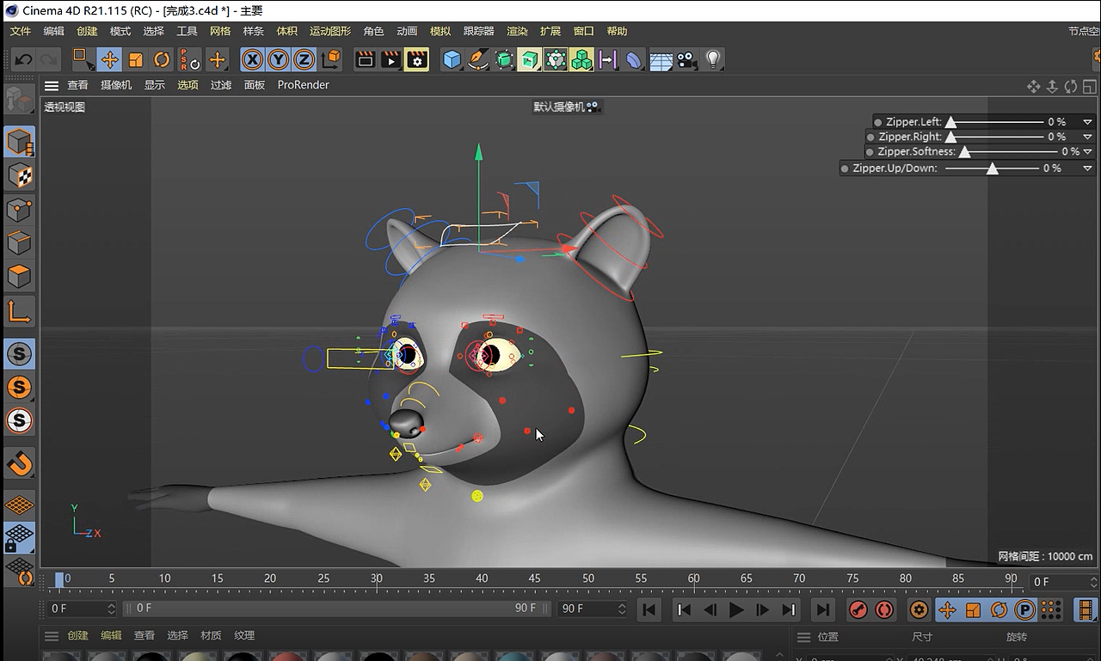Screen dimensions: 1101x661
Task: Switch to Polygons mode
Action: click(x=19, y=277)
